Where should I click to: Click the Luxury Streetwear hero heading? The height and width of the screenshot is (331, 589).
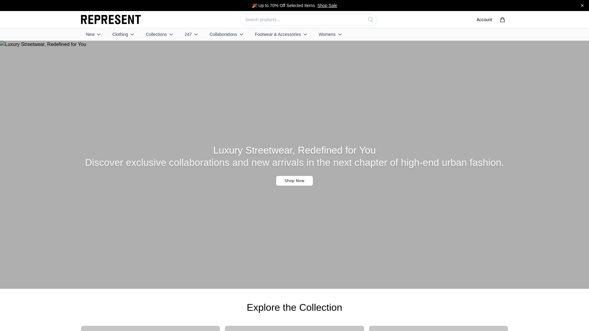pos(294,150)
